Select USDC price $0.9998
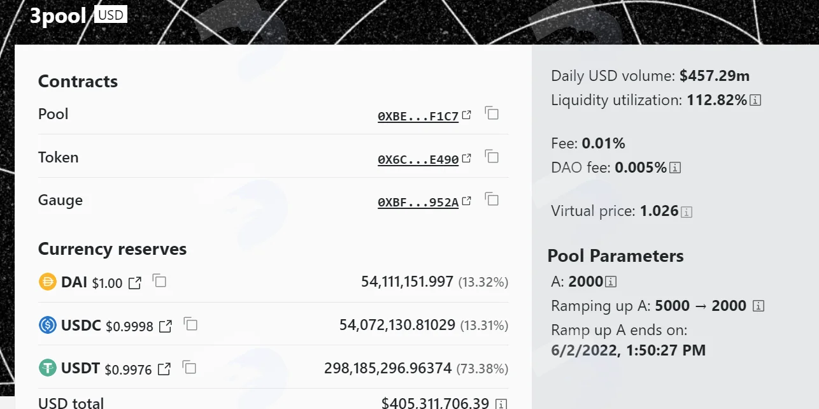819x409 pixels. click(129, 327)
